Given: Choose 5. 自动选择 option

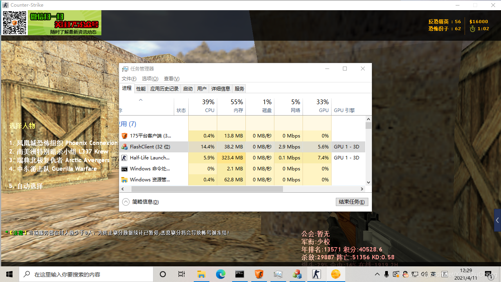Looking at the screenshot, I should [26, 186].
